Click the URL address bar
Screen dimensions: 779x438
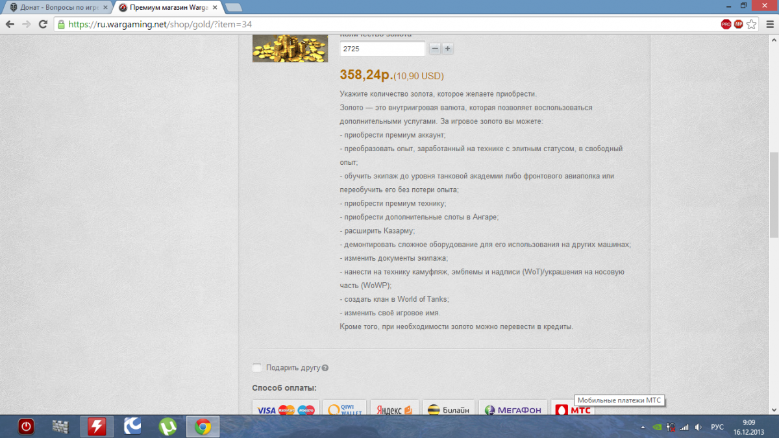389,24
